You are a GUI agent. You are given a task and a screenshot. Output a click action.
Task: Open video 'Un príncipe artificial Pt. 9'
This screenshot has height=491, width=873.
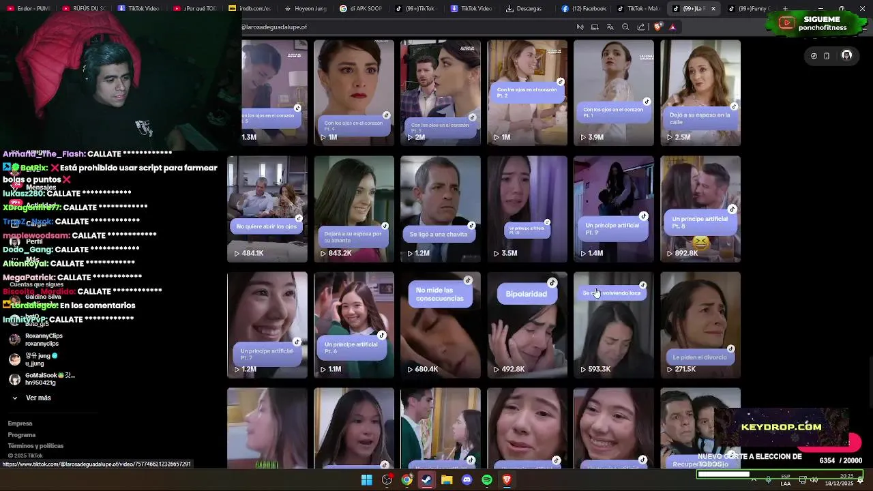[614, 209]
